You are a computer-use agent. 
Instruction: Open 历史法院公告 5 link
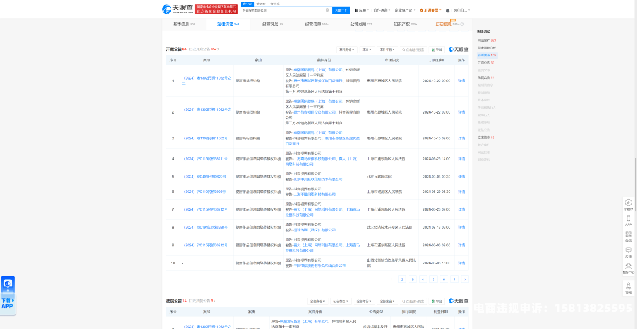tap(202, 300)
